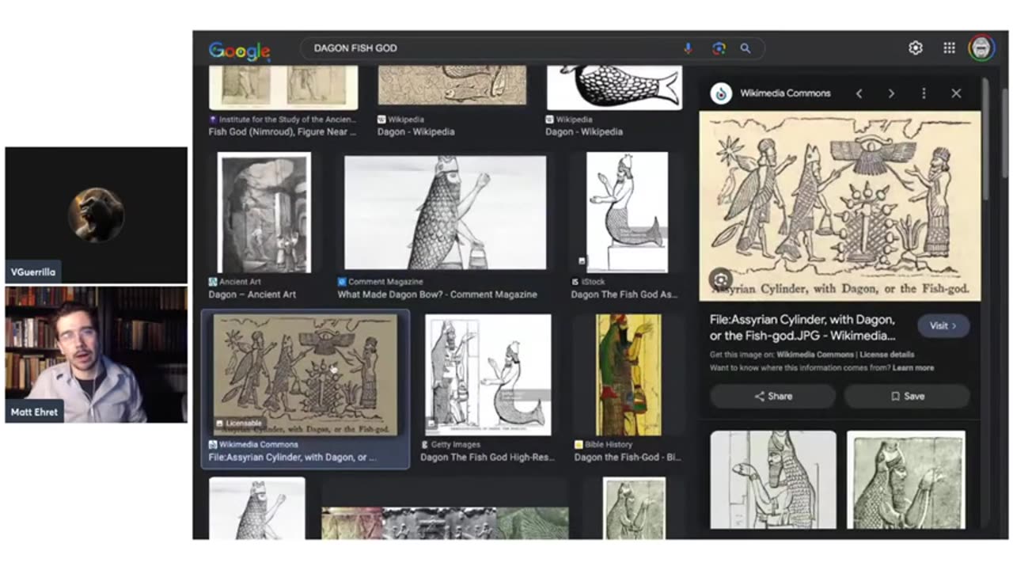Visit the Wikimedia Commons page

point(943,325)
